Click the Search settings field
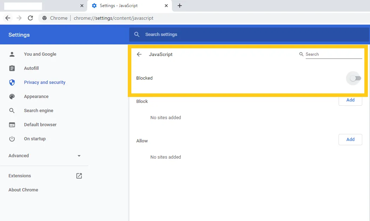Viewport: 370px width, 221px height. 249,35
